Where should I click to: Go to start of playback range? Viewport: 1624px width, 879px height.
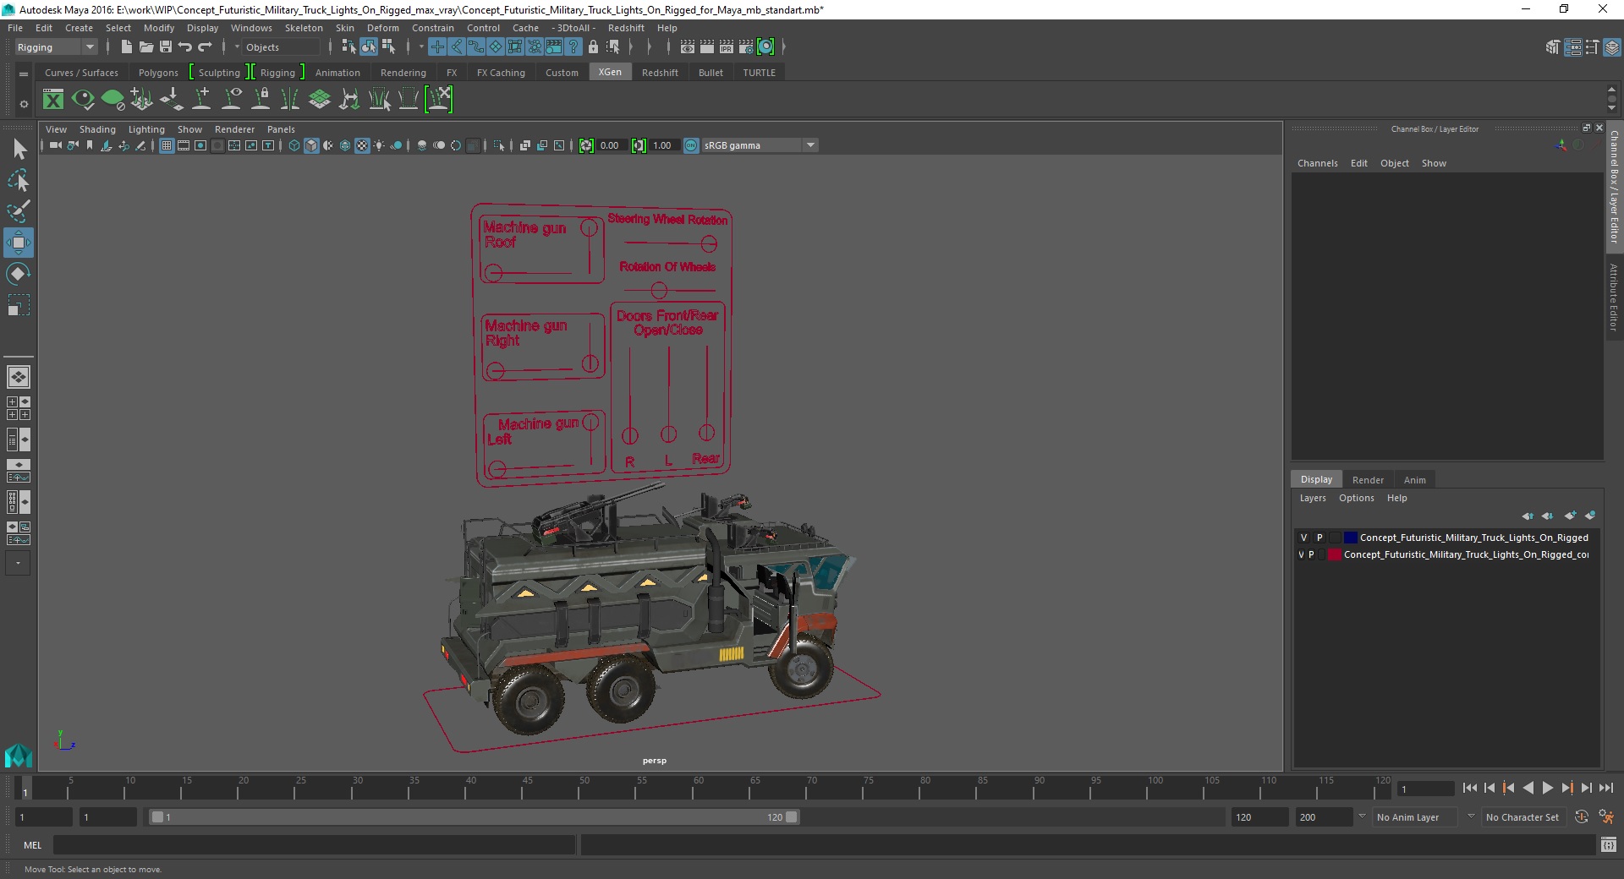pyautogui.click(x=1469, y=788)
